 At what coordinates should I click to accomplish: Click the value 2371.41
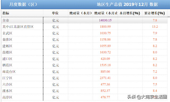coord(105,78)
